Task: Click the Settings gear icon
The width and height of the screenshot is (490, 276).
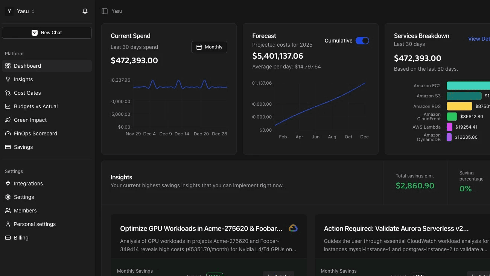Action: [x=8, y=197]
